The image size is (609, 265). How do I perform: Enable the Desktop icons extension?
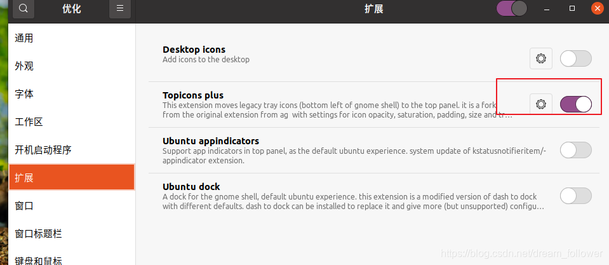click(575, 58)
